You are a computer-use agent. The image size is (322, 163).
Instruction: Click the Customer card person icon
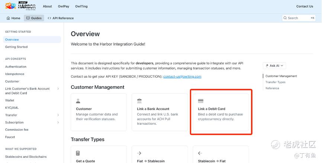pyautogui.click(x=78, y=101)
